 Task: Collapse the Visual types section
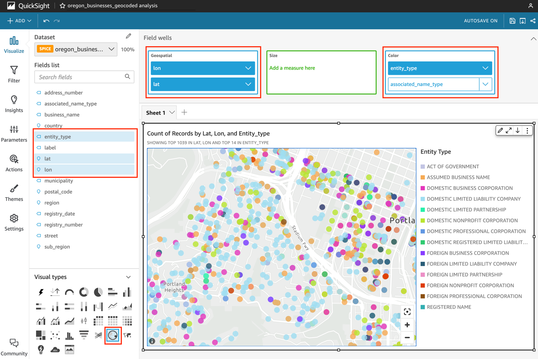click(x=128, y=277)
